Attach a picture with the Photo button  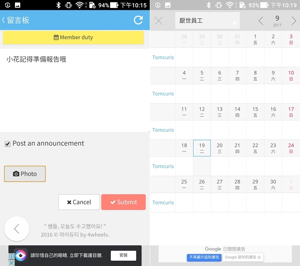point(25,174)
